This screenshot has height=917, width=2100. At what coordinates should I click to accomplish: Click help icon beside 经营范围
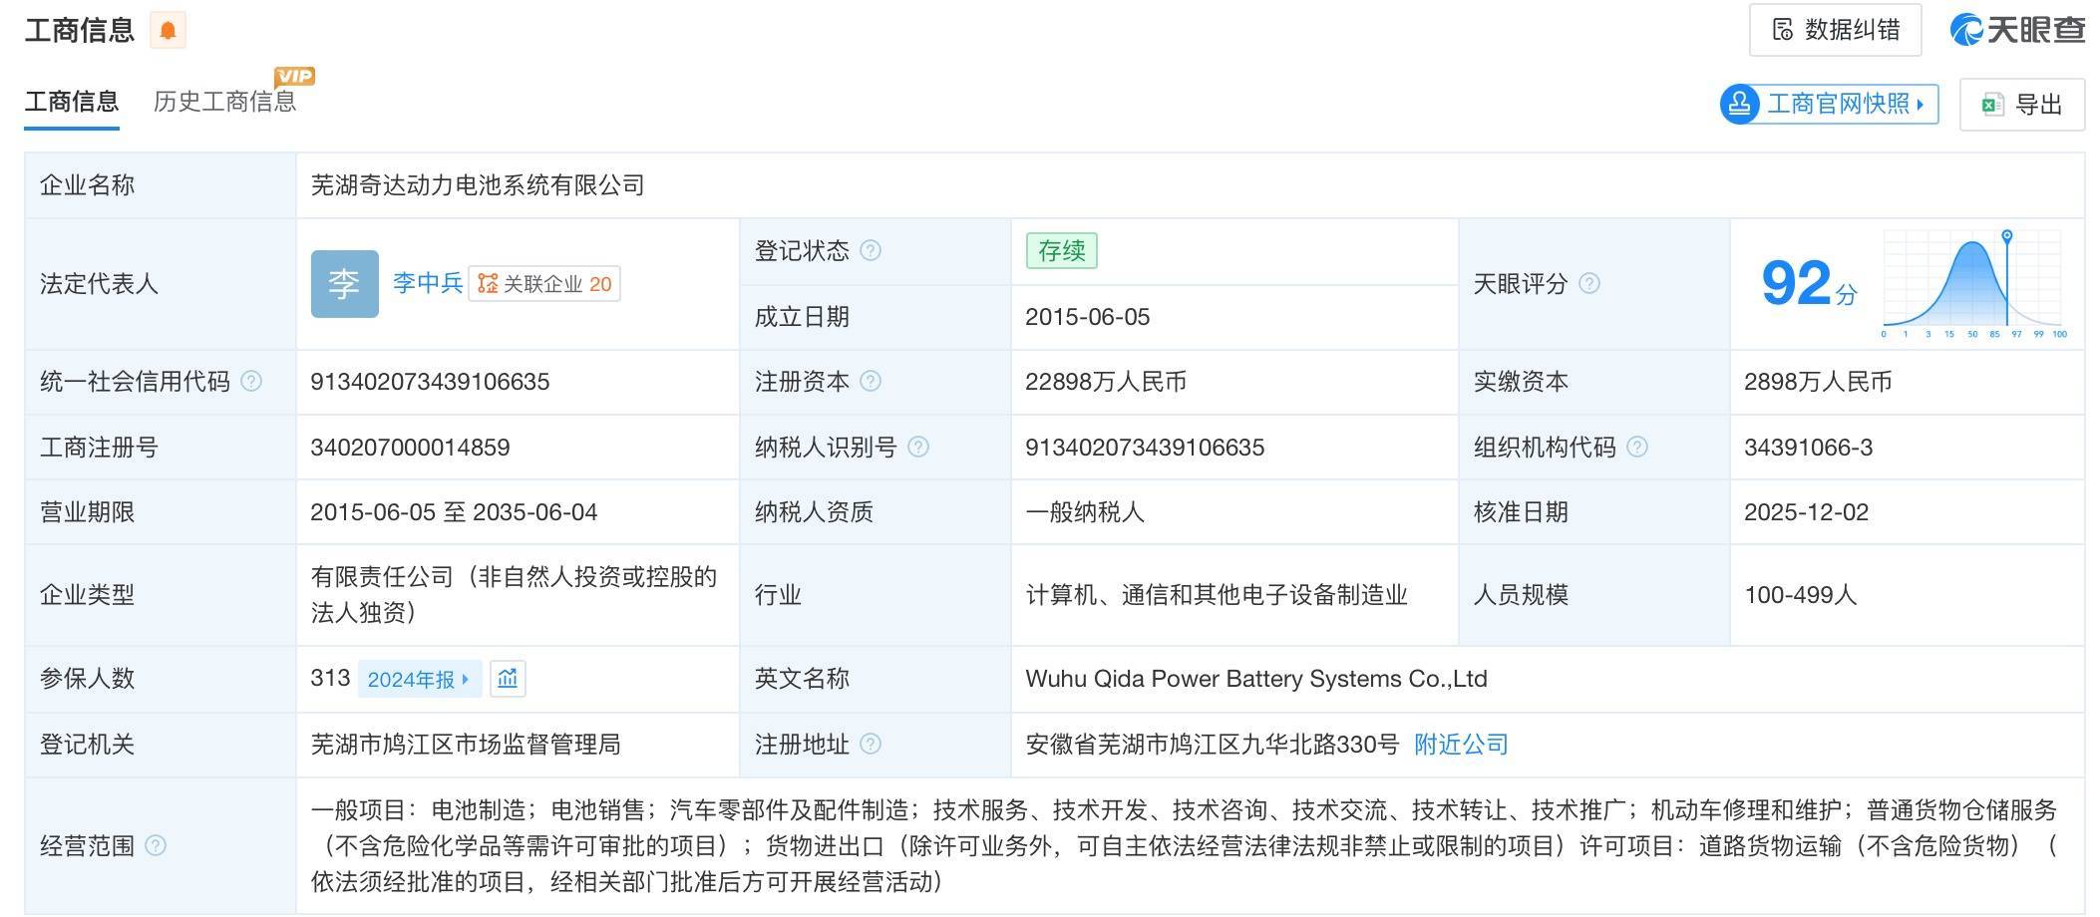tap(156, 845)
